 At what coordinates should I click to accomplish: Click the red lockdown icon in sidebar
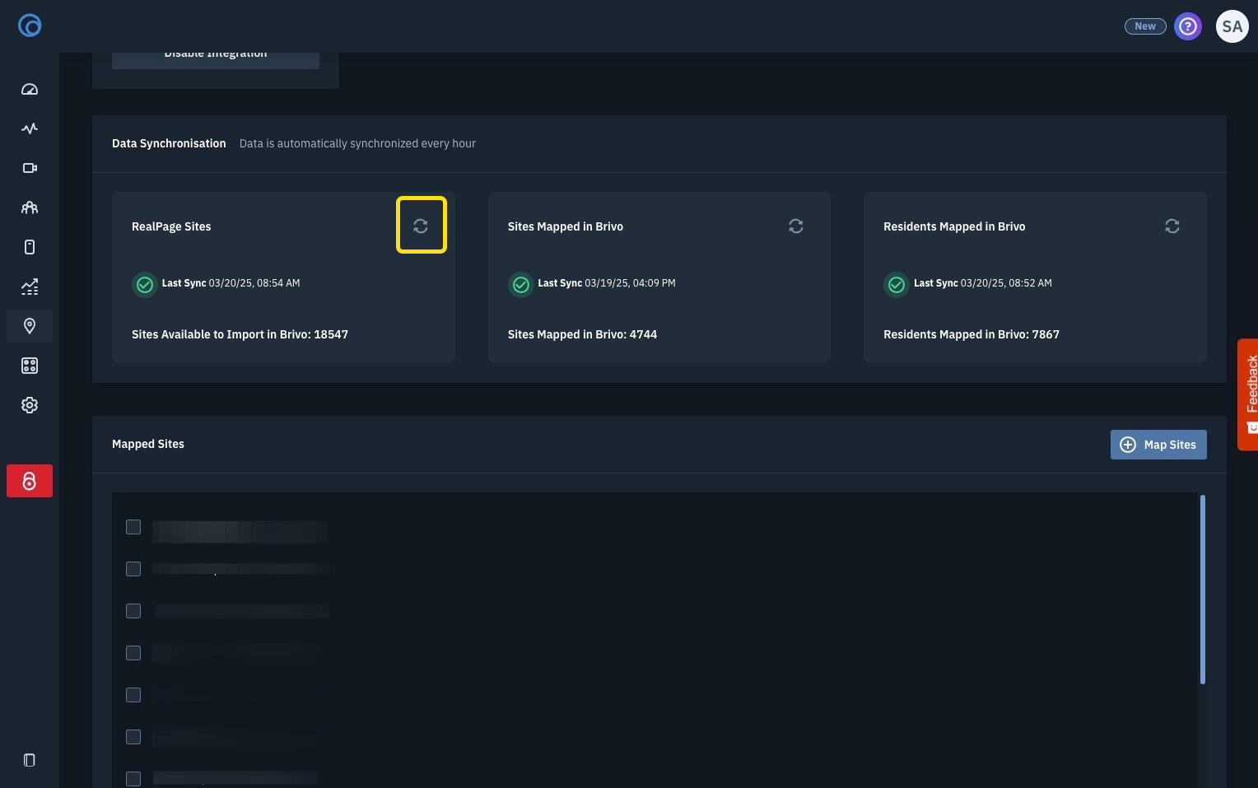(30, 481)
